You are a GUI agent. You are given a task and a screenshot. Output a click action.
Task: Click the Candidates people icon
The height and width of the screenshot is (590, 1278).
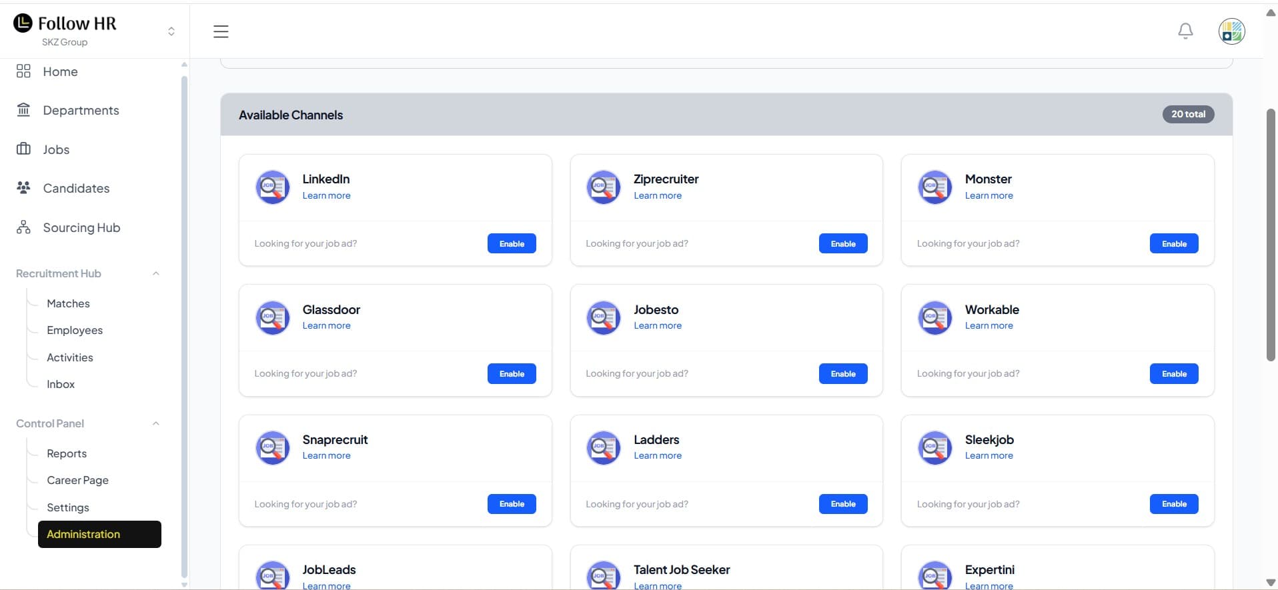click(23, 188)
